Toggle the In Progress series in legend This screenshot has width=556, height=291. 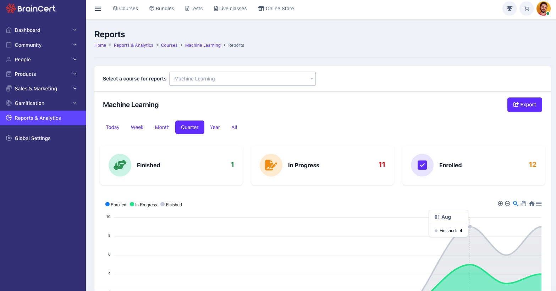pyautogui.click(x=143, y=205)
